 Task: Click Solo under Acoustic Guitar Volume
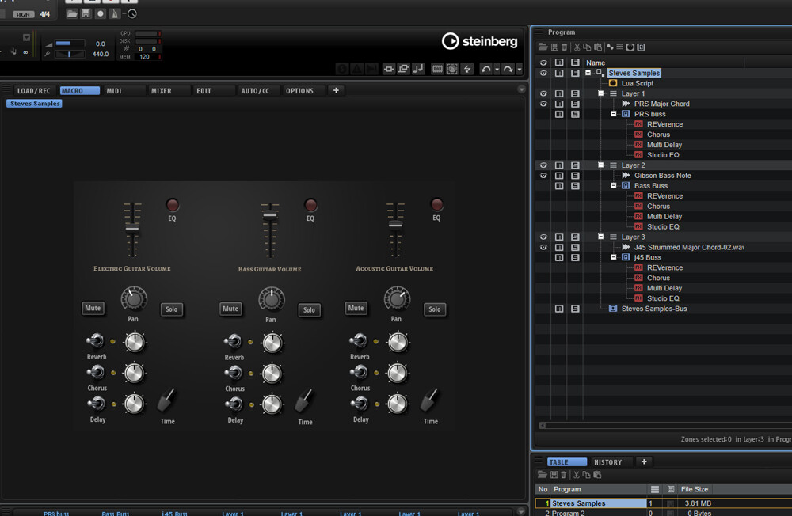(x=434, y=309)
